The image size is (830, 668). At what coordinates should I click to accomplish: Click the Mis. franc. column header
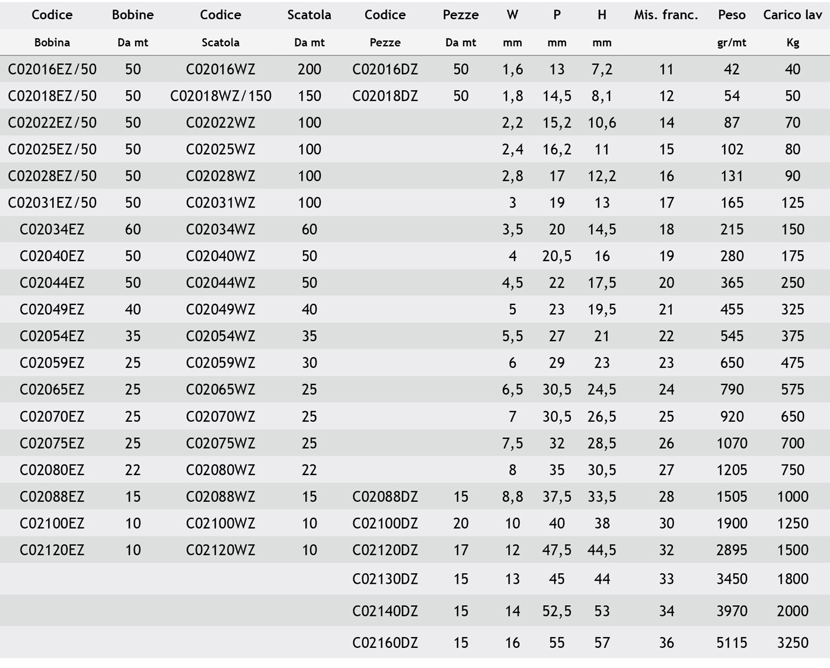pyautogui.click(x=666, y=15)
